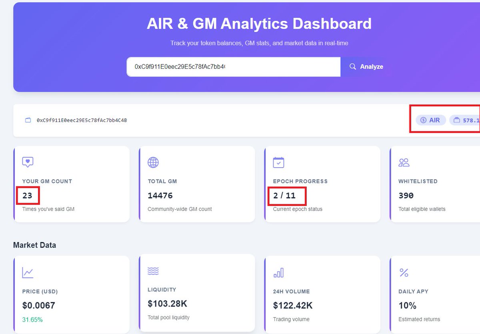Click the dashboard subtitle about tracking token balances
Image resolution: width=480 pixels, height=334 pixels.
coord(259,43)
